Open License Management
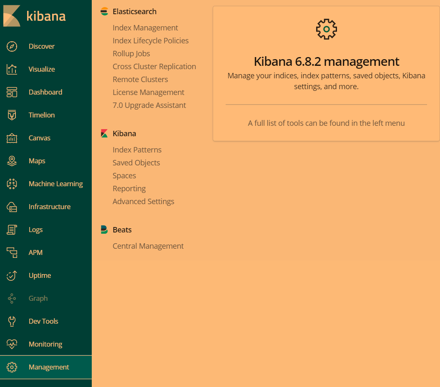Image resolution: width=440 pixels, height=387 pixels. pos(148,92)
